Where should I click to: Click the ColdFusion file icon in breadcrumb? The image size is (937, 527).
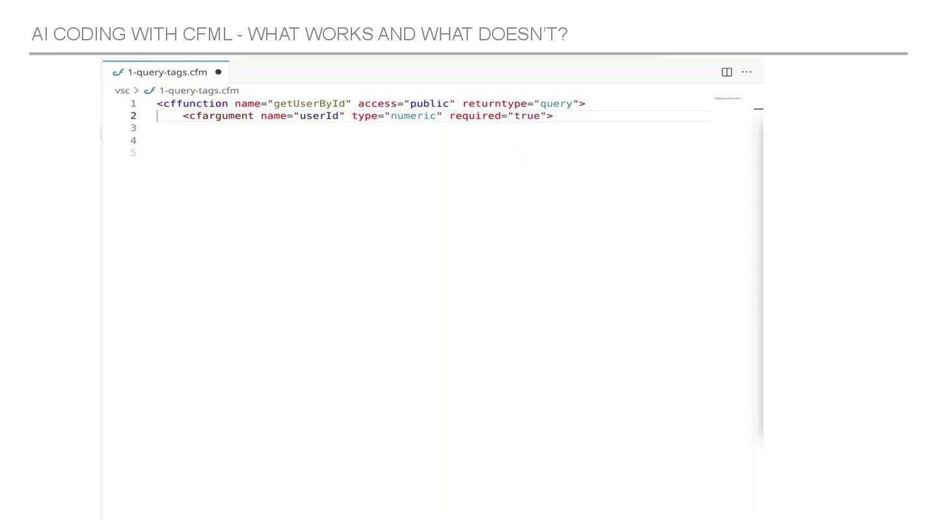click(150, 90)
